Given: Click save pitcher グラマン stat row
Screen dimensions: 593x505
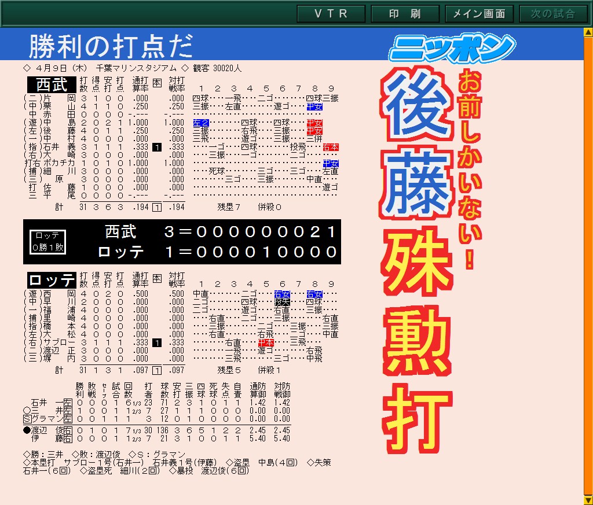Looking at the screenshot, I should 156,419.
